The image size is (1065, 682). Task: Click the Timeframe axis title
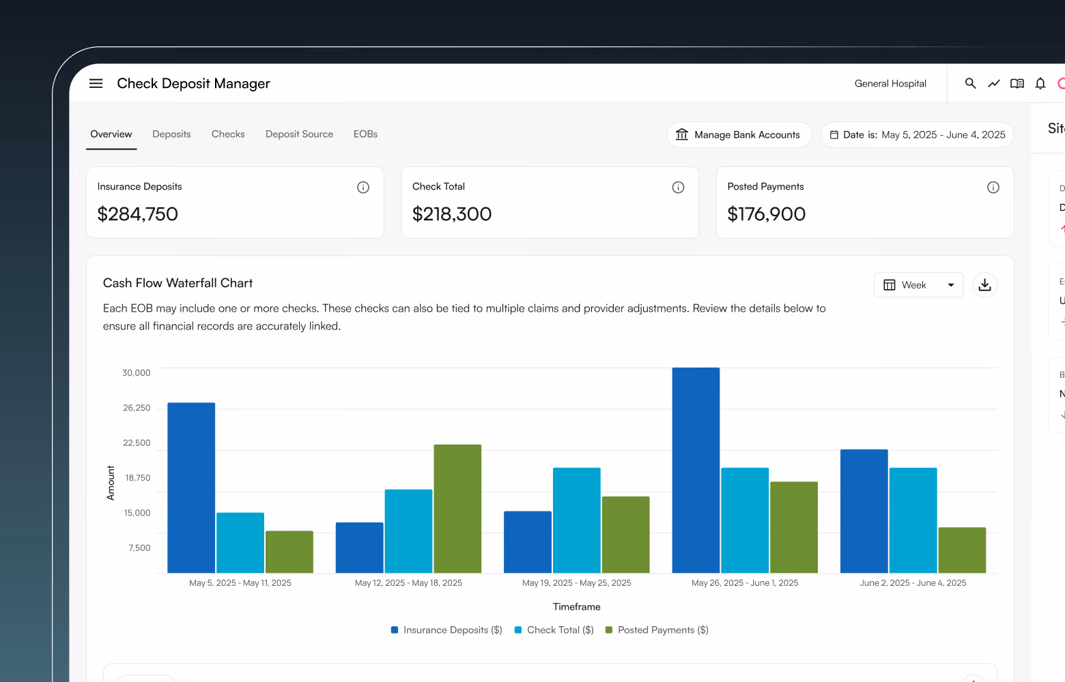pyautogui.click(x=577, y=607)
